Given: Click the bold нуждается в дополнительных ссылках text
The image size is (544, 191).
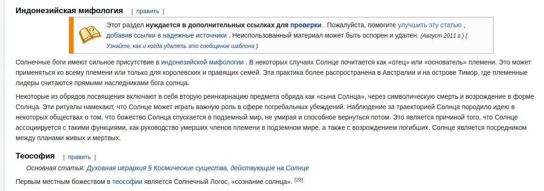Looking at the screenshot, I should [x=217, y=25].
